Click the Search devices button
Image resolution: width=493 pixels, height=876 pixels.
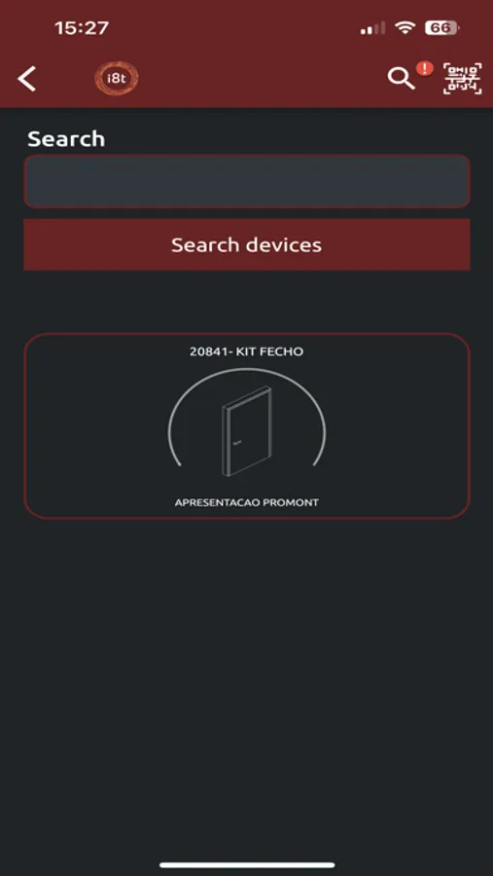pyautogui.click(x=247, y=244)
